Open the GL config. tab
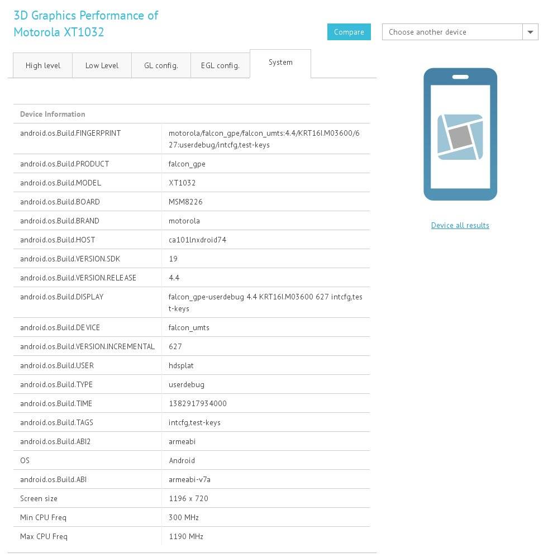 [x=161, y=65]
